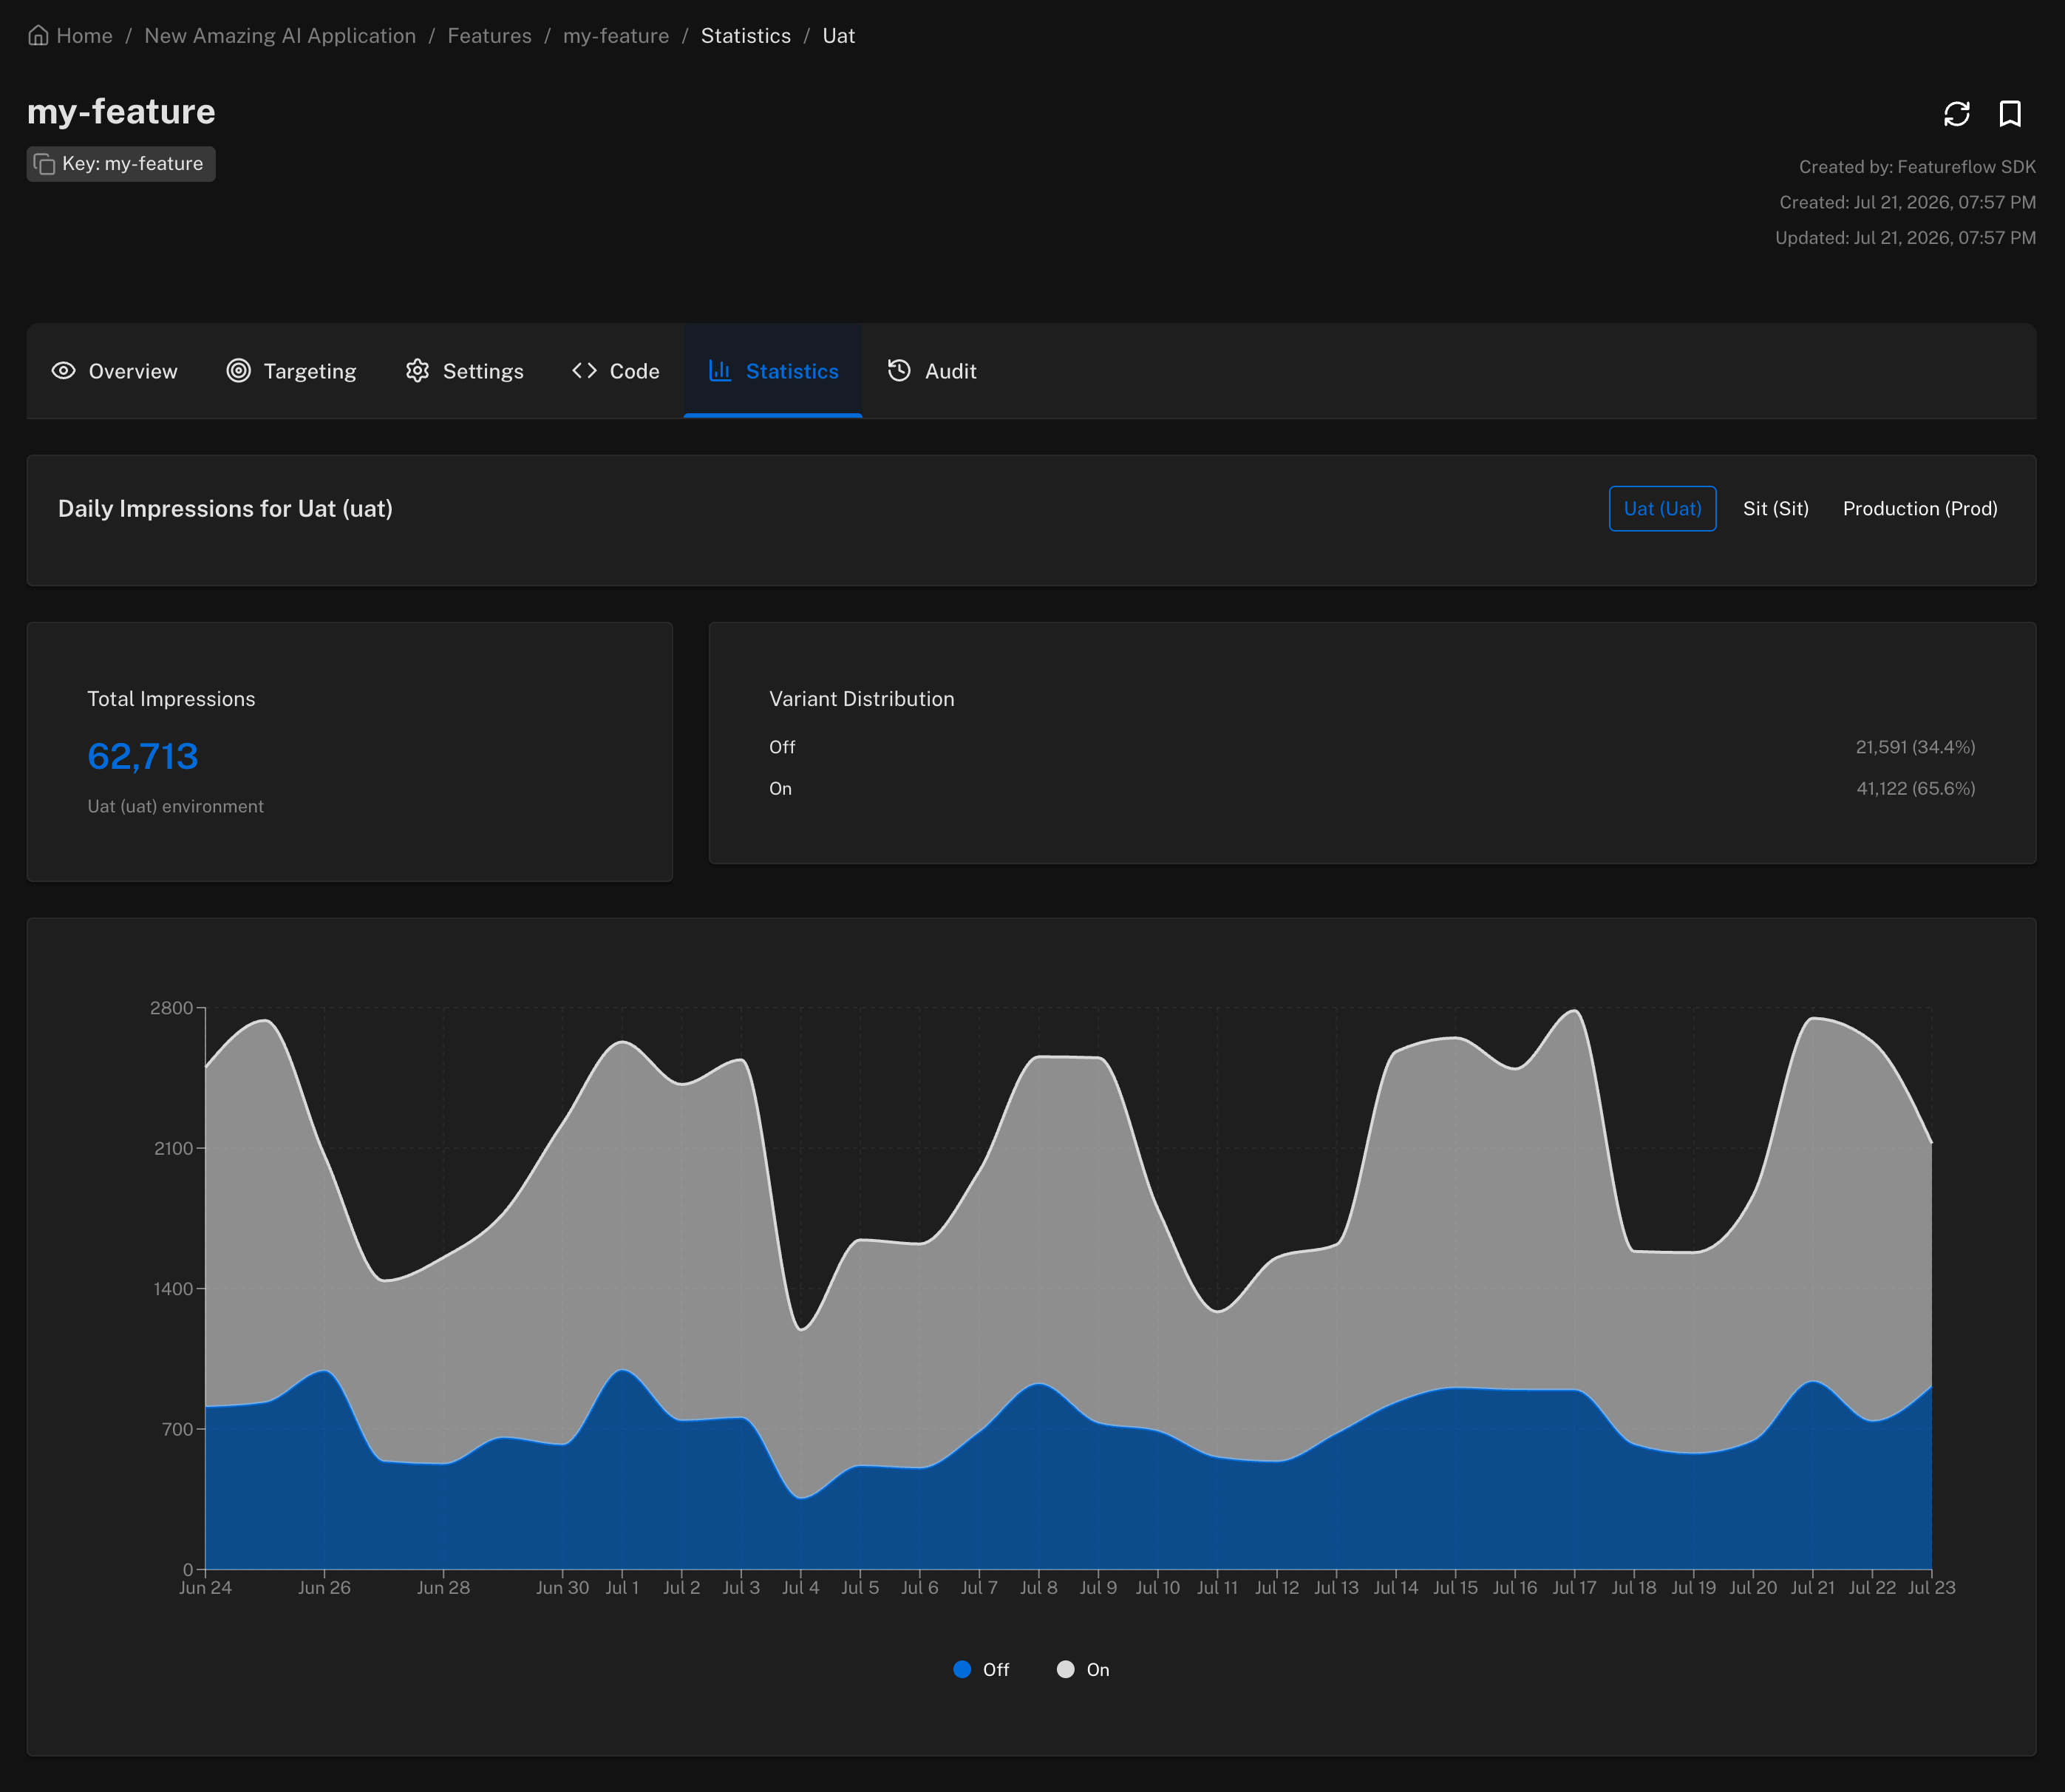Select the Uat (Uat) environment button
This screenshot has height=1792, width=2065.
point(1662,509)
